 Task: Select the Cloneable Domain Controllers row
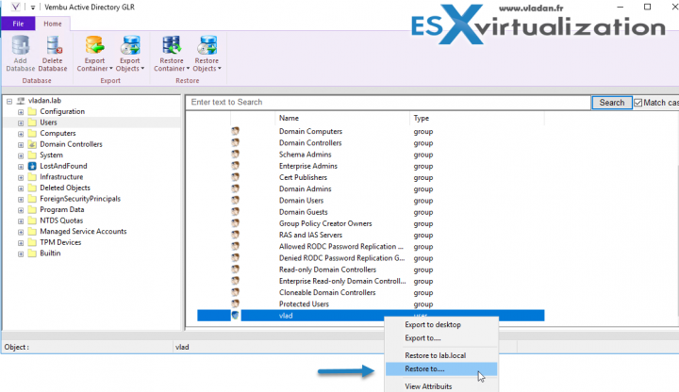pos(371,292)
